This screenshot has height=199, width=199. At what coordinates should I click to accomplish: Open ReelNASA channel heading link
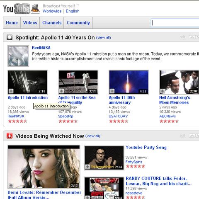coord(41,48)
